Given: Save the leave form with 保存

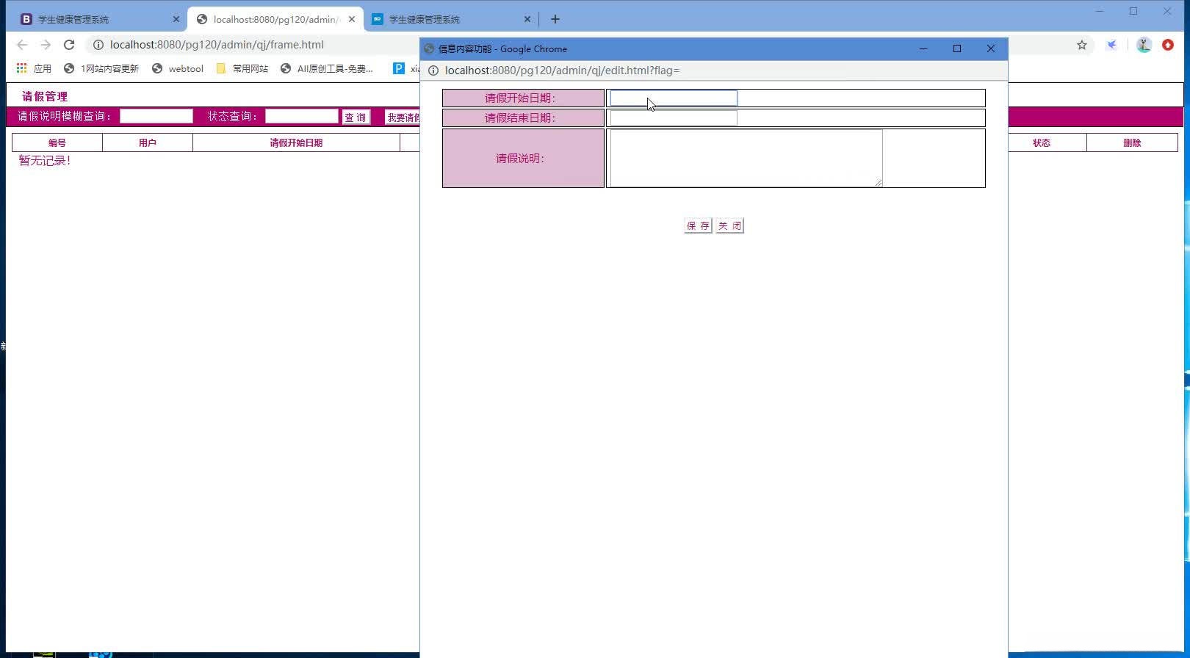Looking at the screenshot, I should tap(698, 225).
